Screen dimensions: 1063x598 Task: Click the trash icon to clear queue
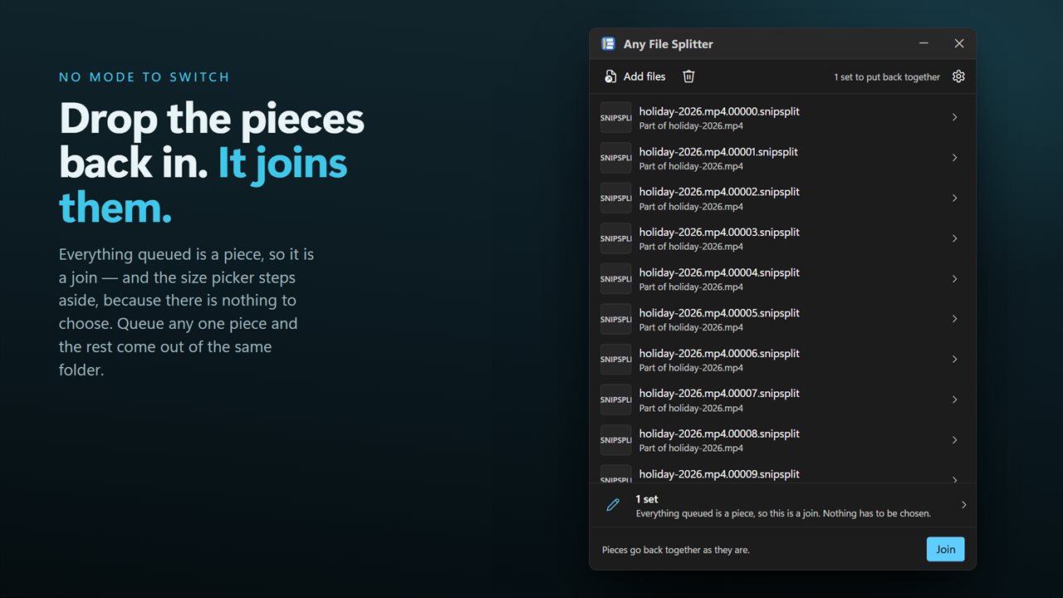click(x=688, y=76)
